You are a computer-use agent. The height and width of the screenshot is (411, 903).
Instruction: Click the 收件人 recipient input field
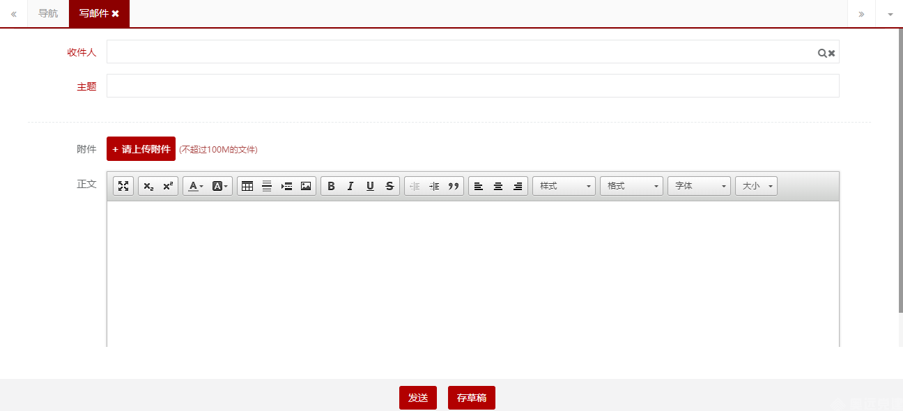pyautogui.click(x=472, y=52)
